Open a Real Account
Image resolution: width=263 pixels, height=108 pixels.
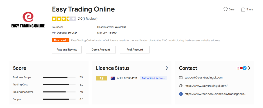[x=135, y=50]
